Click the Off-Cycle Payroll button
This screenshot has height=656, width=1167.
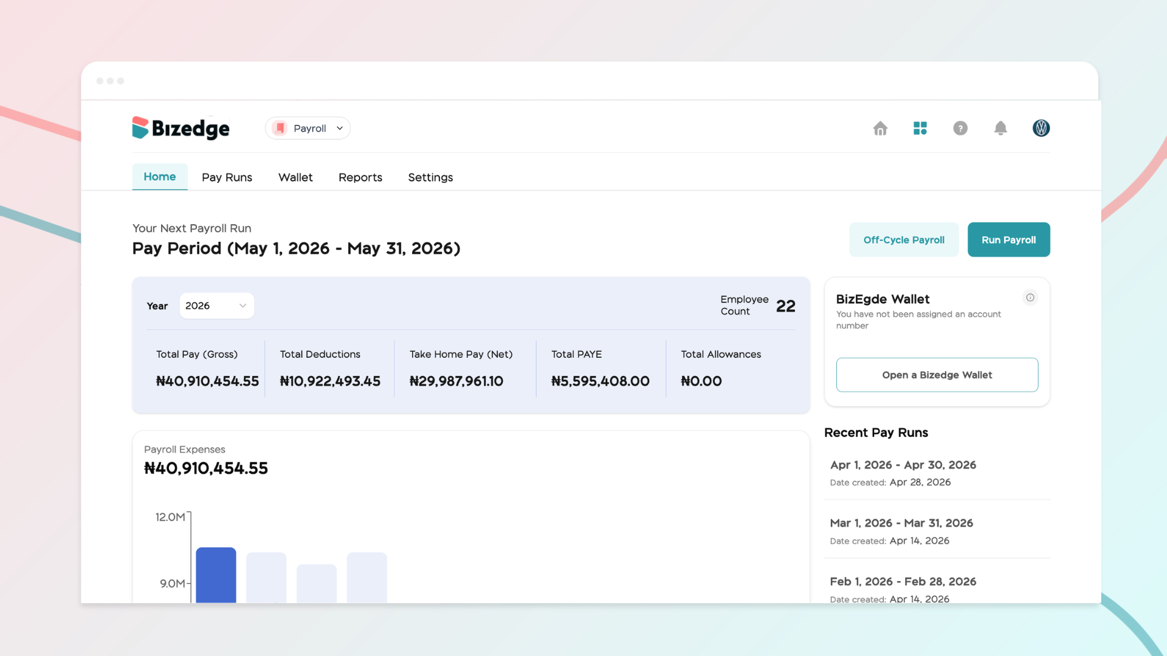coord(904,240)
